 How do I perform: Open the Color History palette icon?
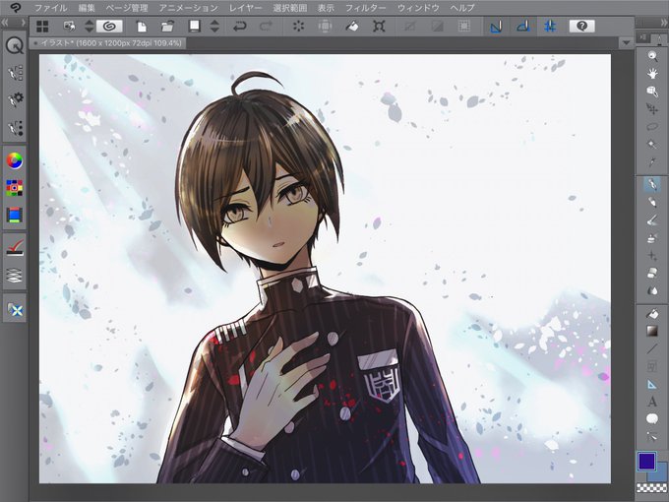[15, 215]
